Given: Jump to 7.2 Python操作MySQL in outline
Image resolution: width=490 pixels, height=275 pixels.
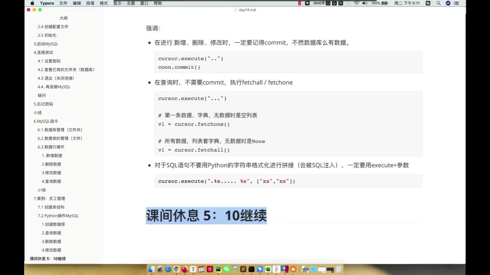Looking at the screenshot, I should point(58,216).
